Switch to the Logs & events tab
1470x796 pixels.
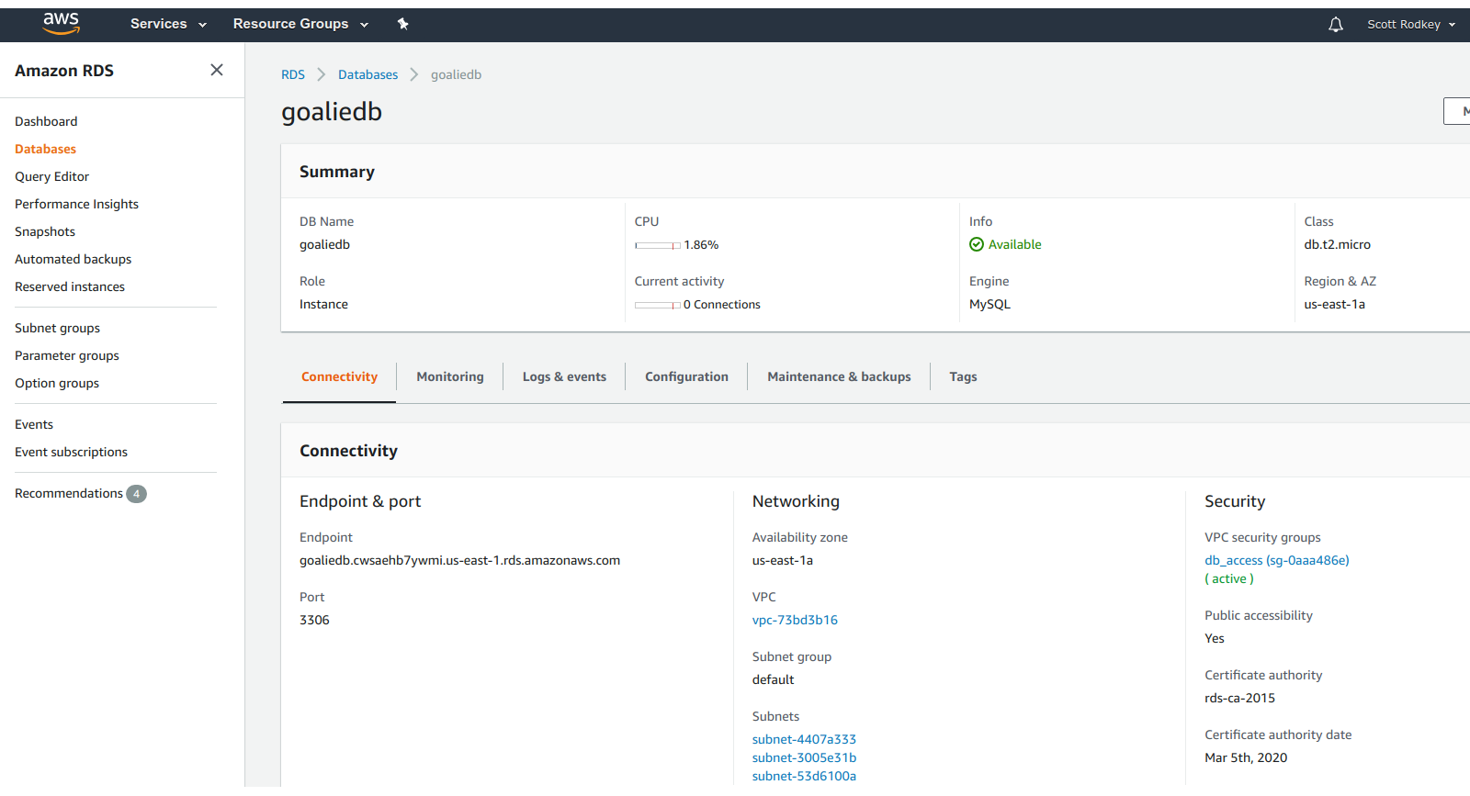564,376
